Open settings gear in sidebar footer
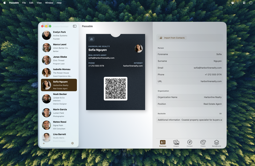Viewport: 255px width, 166px height. [x=73, y=143]
